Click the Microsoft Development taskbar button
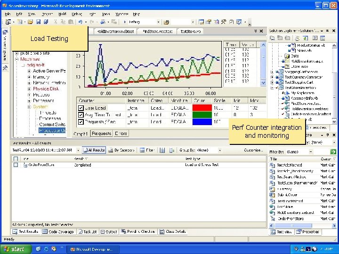This screenshot has width=339, height=254. coord(93,249)
